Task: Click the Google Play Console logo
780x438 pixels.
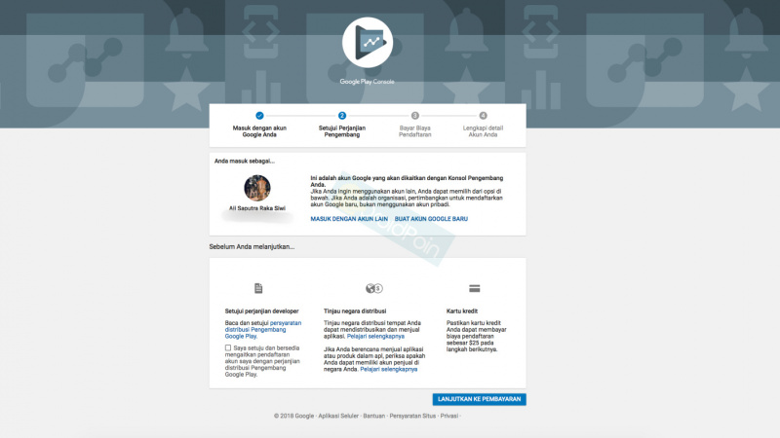Action: tap(368, 42)
